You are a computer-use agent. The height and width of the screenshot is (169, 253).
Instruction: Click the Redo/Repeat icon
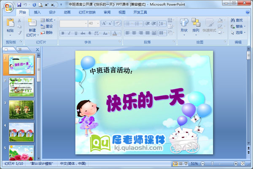point(34,5)
